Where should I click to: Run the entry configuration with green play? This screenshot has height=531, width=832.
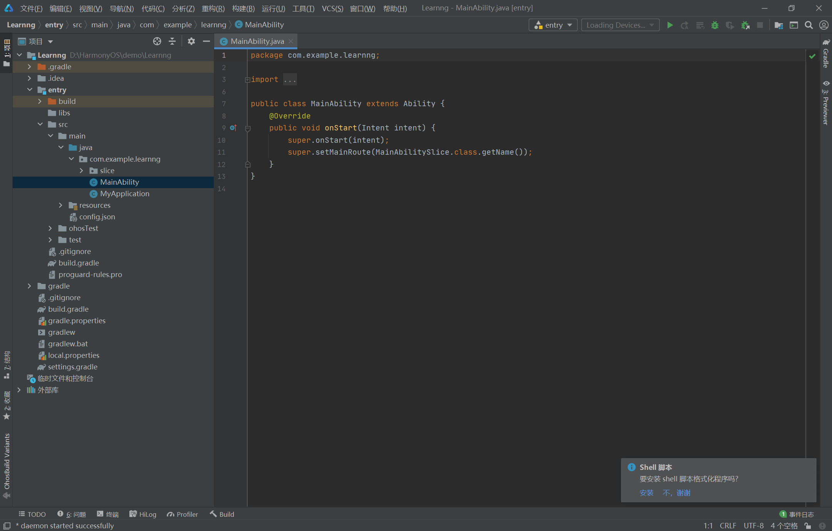[670, 25]
